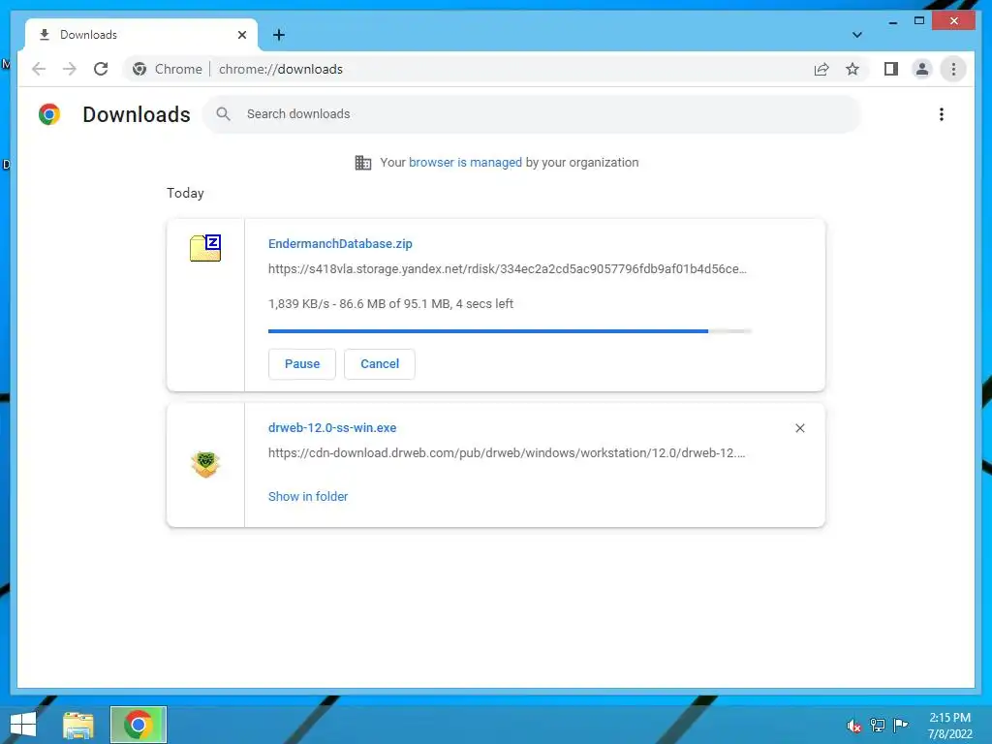The width and height of the screenshot is (992, 744).
Task: Click the download speed status text
Action: coord(390,303)
